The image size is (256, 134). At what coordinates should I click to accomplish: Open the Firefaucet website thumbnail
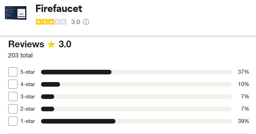(x=16, y=13)
